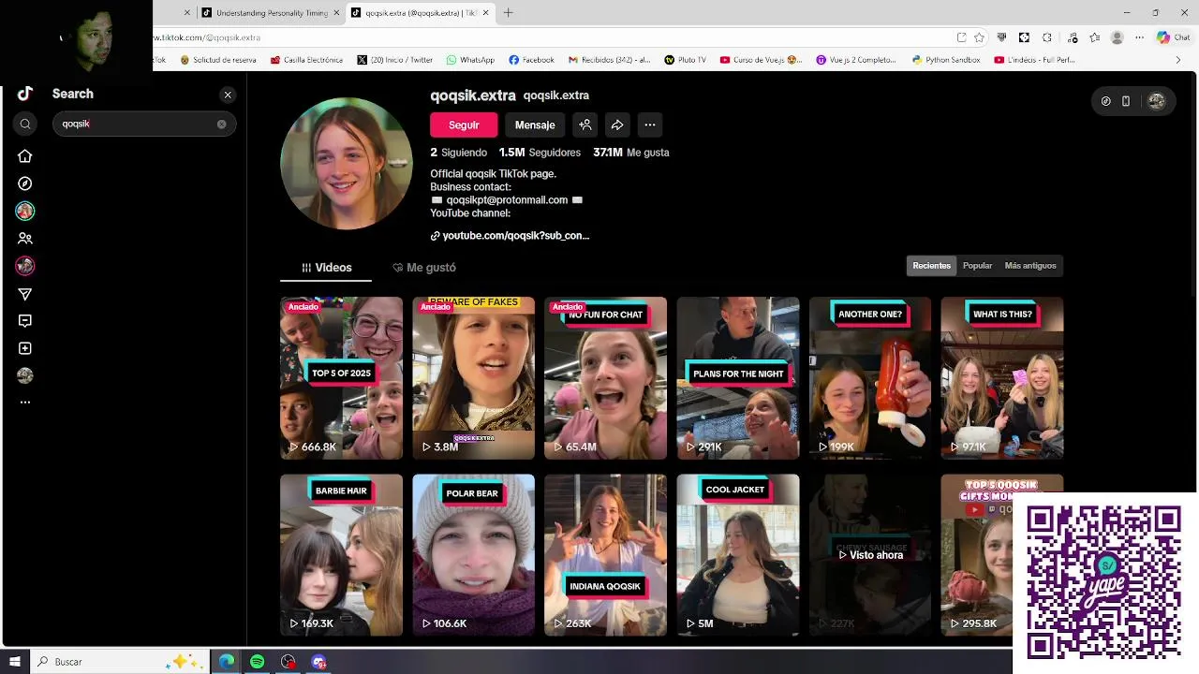Viewport: 1199px width, 674px height.
Task: Go to Home via house icon
Action: (x=25, y=156)
